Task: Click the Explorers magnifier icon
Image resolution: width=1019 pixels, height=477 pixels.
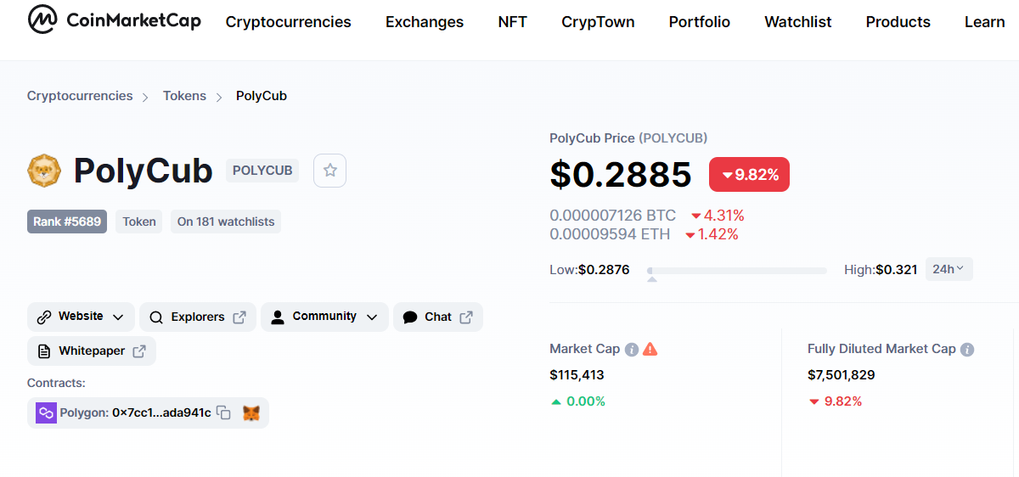Action: click(x=156, y=317)
